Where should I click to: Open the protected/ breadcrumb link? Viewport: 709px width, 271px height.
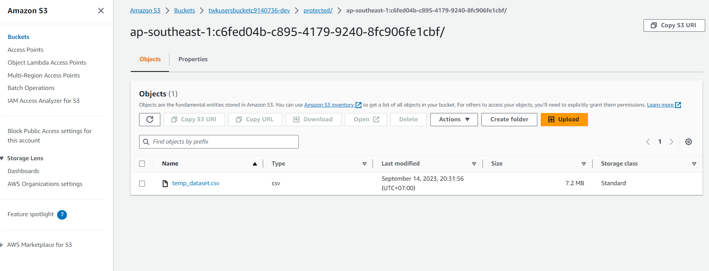click(318, 11)
